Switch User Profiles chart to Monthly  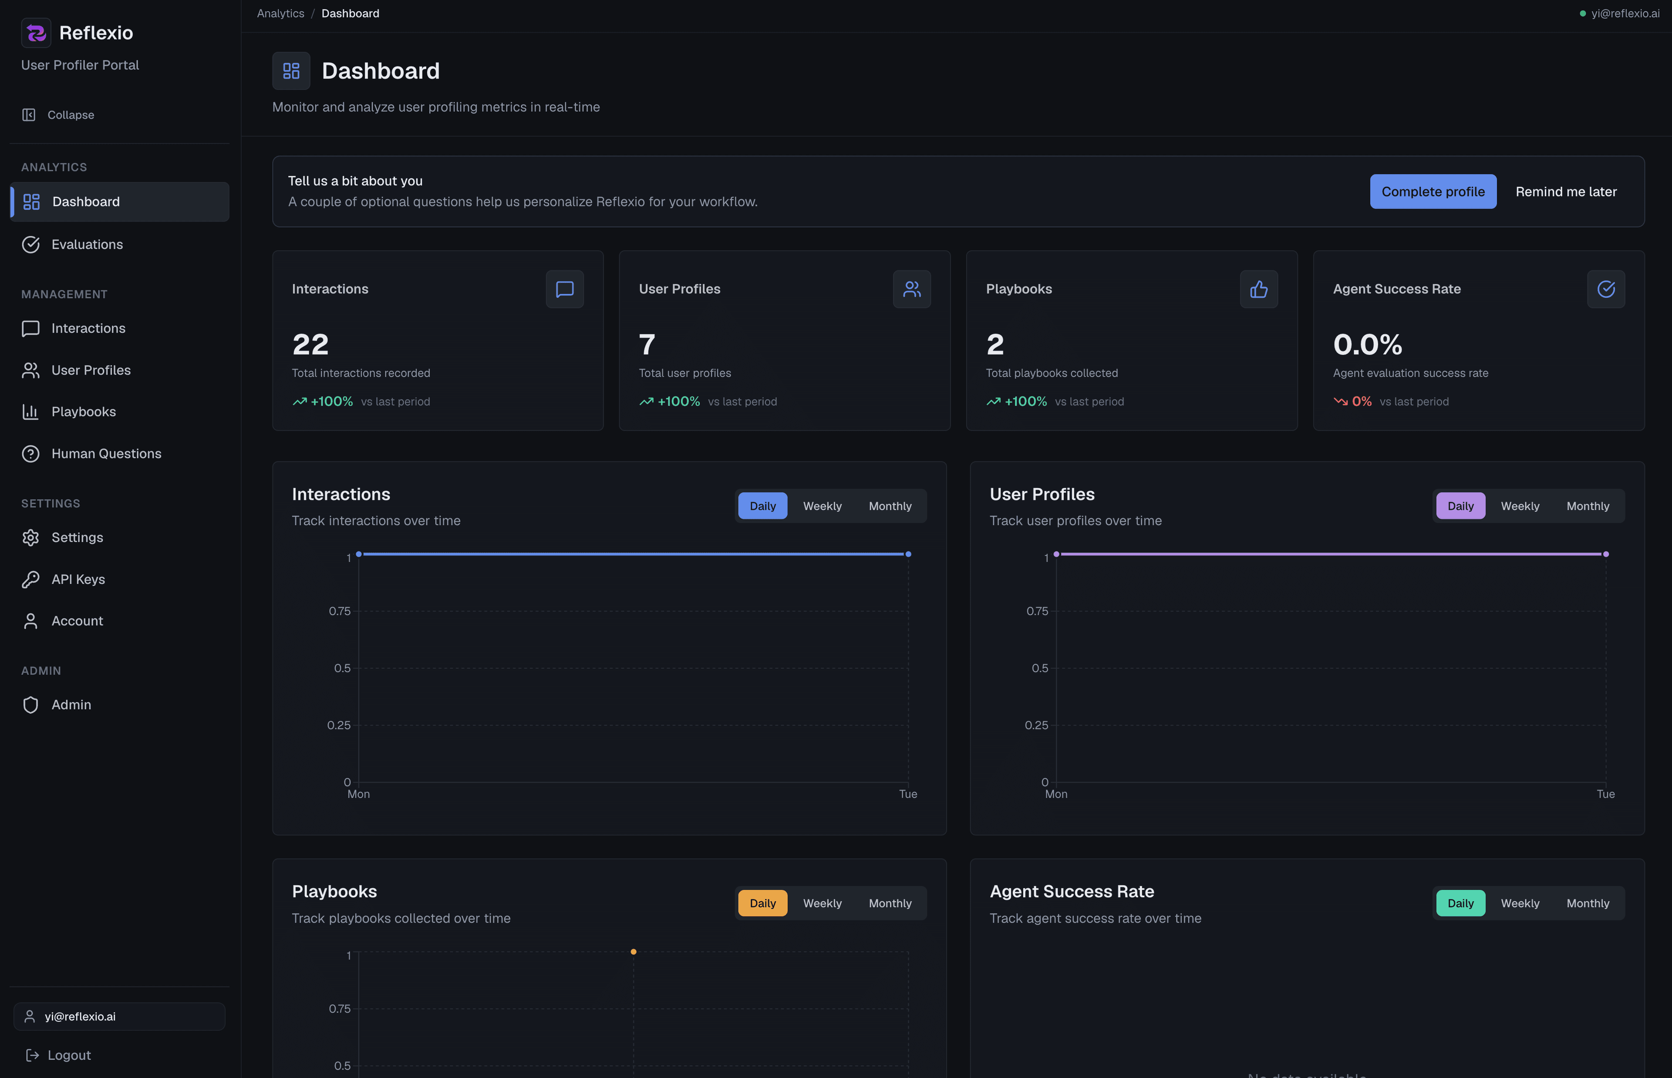[1588, 506]
